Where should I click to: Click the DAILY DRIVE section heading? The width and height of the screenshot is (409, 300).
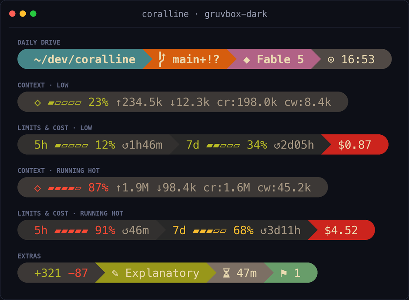pos(39,42)
